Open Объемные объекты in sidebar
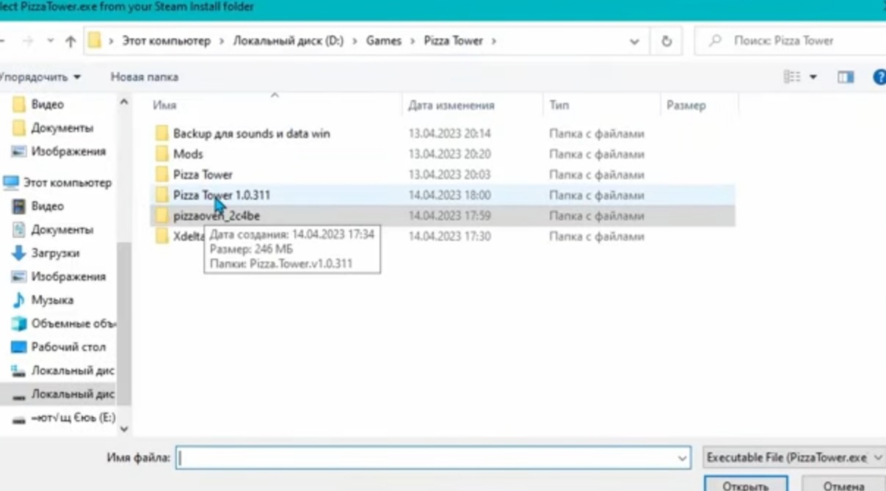 point(72,324)
